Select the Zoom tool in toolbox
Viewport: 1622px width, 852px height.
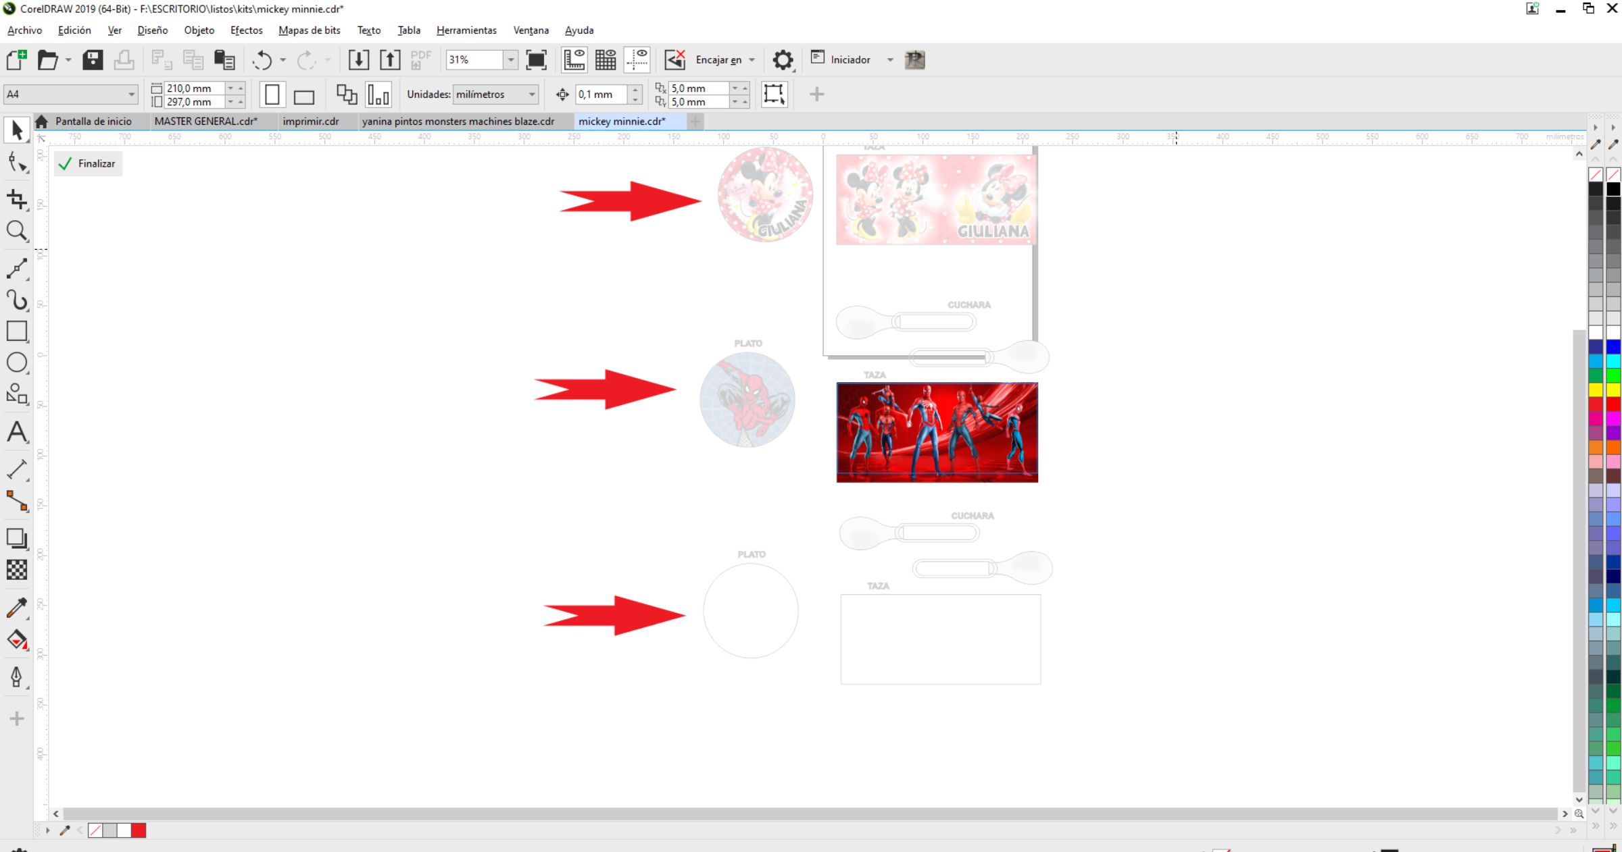[x=16, y=232]
